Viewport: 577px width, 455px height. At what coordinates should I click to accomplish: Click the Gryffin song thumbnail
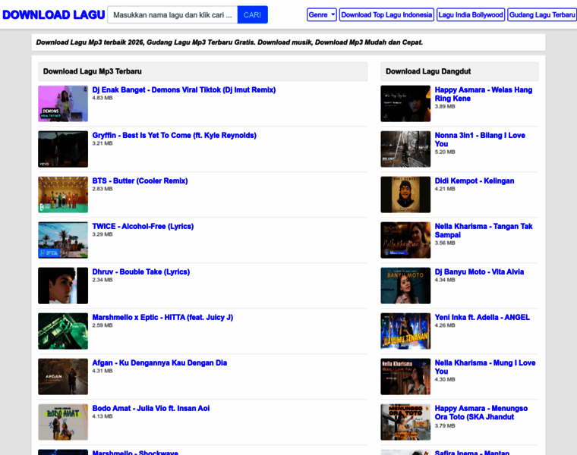point(63,149)
